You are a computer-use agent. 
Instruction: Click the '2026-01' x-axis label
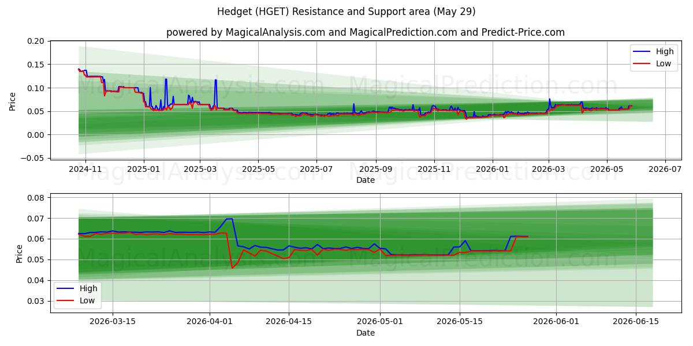492,170
